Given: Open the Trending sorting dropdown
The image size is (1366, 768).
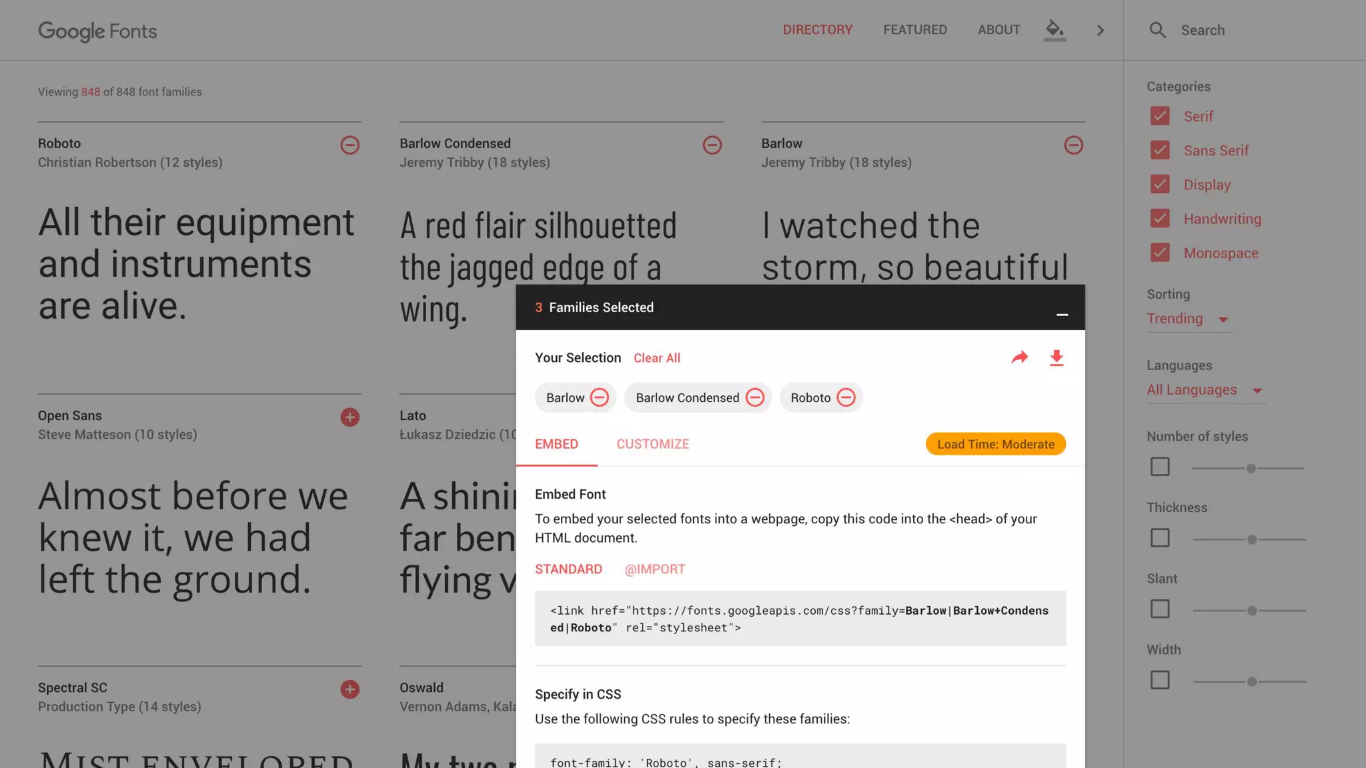Looking at the screenshot, I should 1187,319.
